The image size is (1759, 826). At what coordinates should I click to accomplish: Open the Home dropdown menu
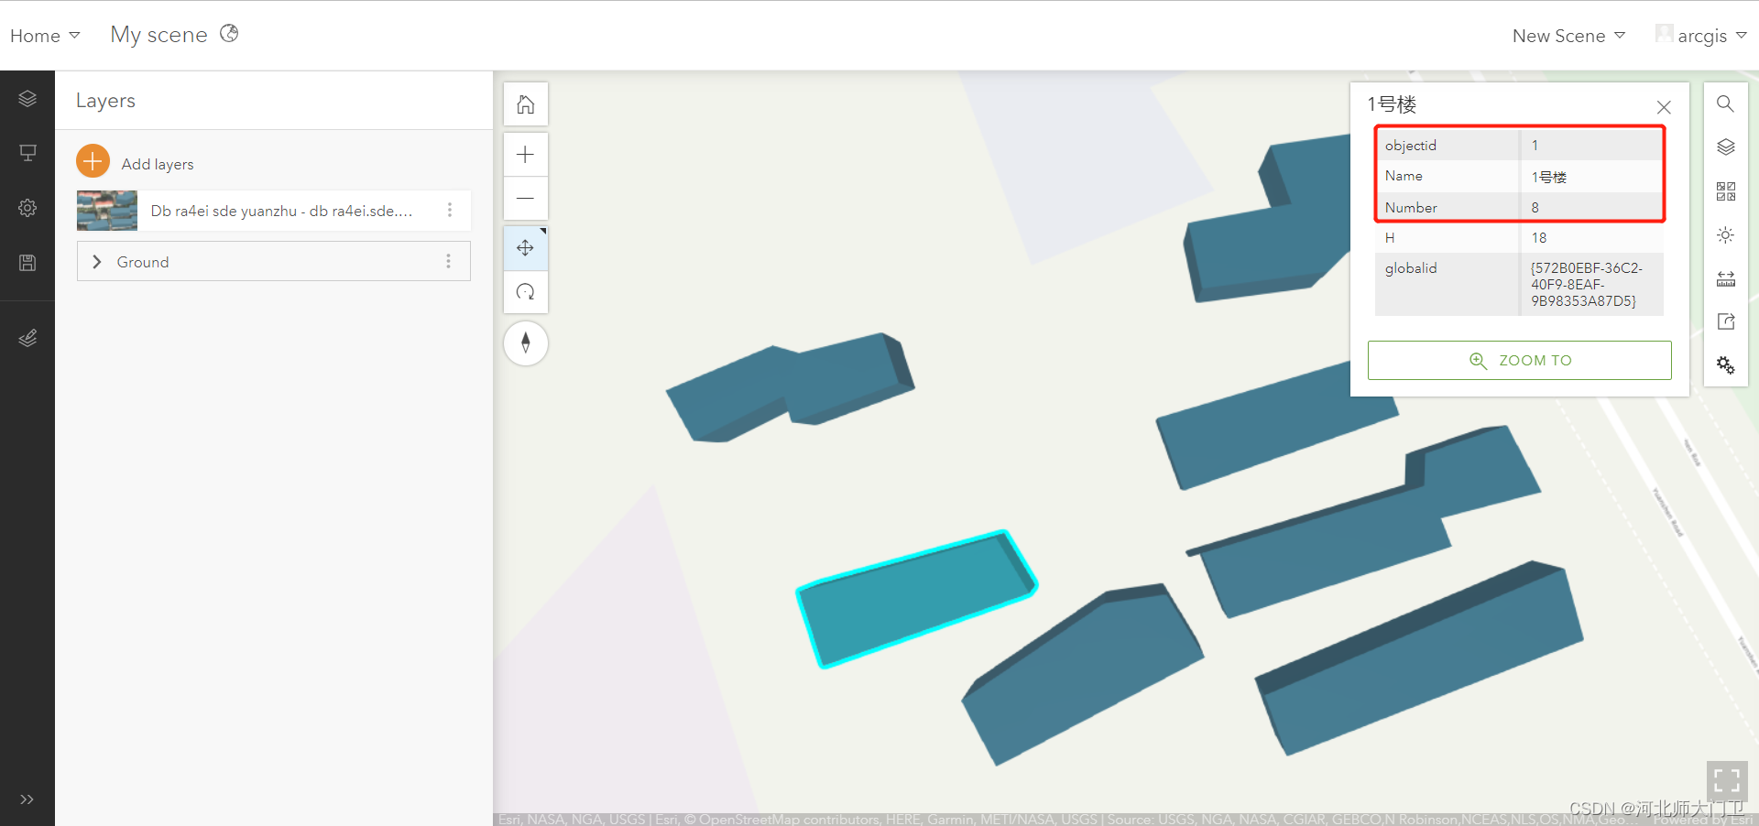coord(45,36)
